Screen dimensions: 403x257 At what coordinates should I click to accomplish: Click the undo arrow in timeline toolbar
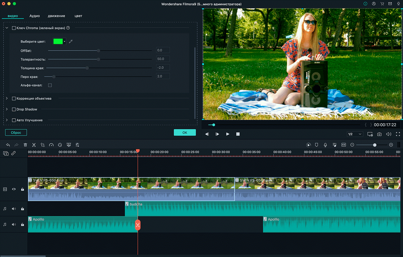point(8,145)
